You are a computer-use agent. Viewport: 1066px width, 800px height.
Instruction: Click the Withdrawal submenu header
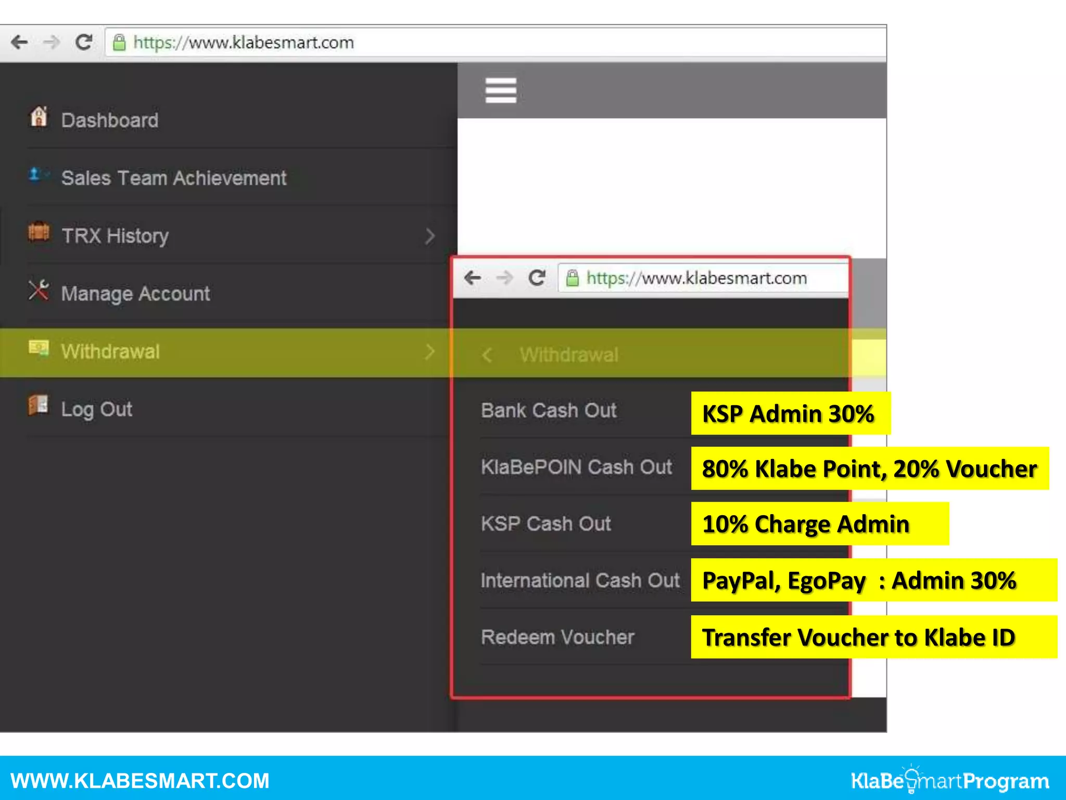[x=569, y=355]
